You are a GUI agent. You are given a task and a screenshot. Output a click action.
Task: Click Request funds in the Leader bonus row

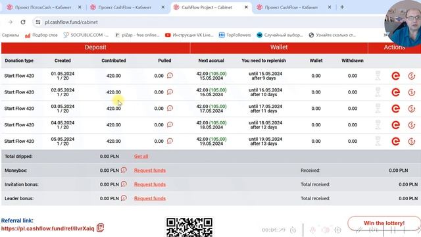(150, 198)
